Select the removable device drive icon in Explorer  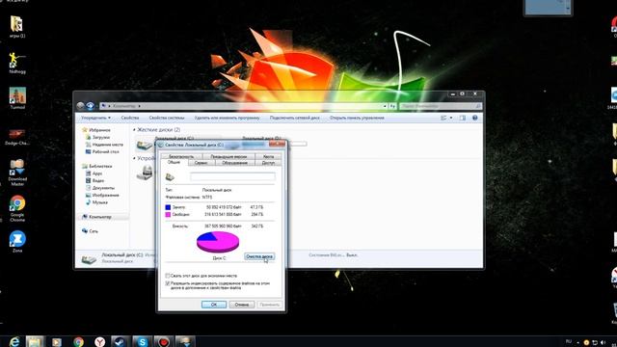[x=145, y=173]
